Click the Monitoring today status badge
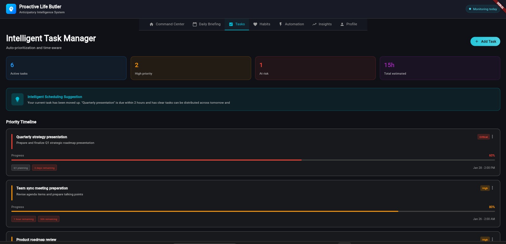Viewport: 506px width, 244px height. (x=483, y=9)
